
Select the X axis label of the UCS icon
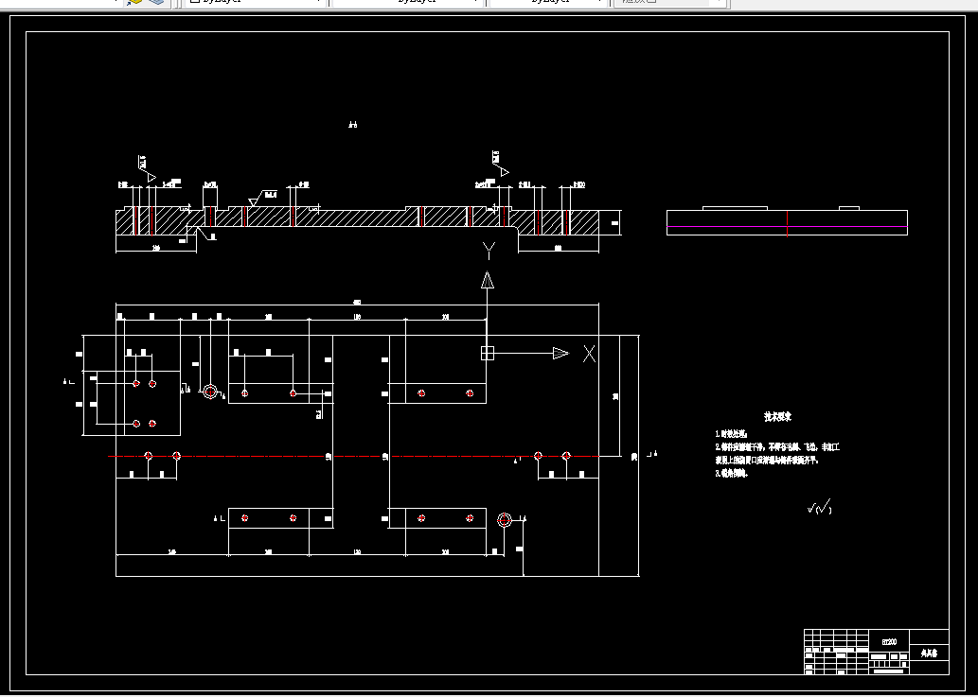point(589,354)
